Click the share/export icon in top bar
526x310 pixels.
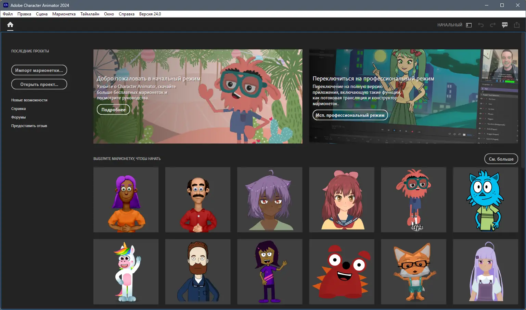(517, 25)
